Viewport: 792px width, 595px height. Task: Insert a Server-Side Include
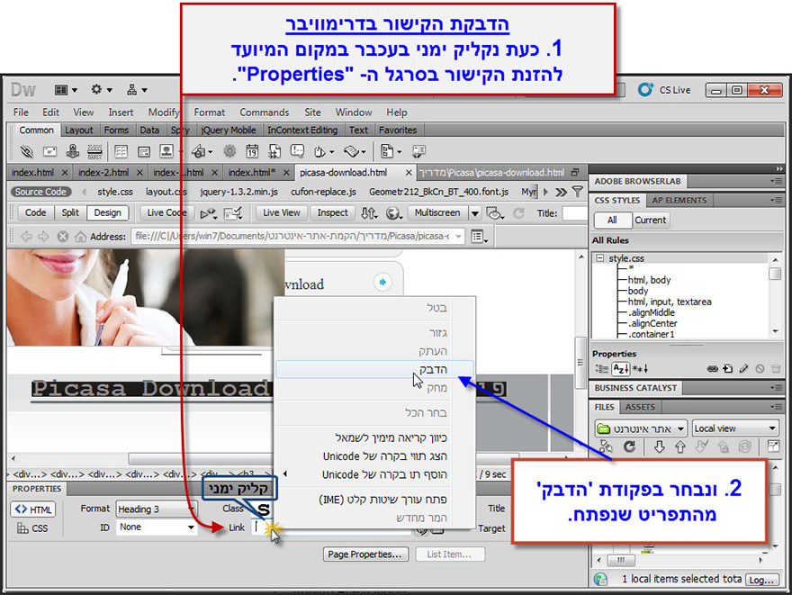[x=274, y=151]
